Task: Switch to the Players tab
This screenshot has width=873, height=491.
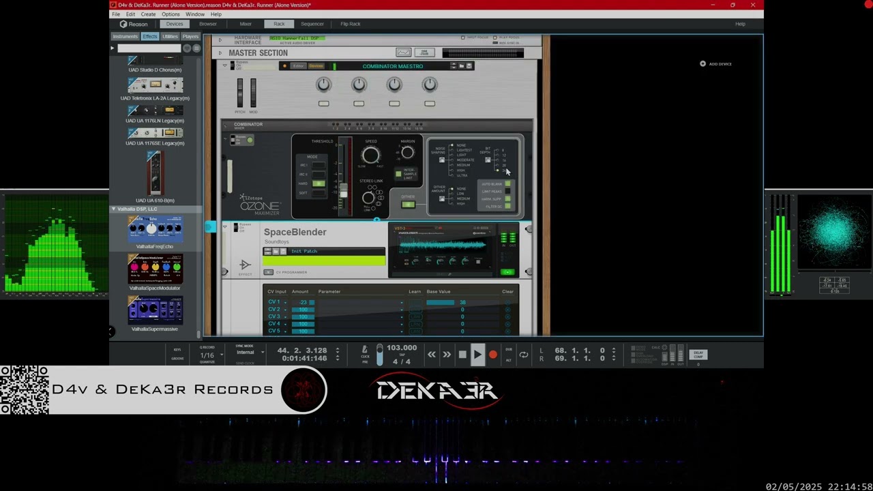Action: (190, 36)
